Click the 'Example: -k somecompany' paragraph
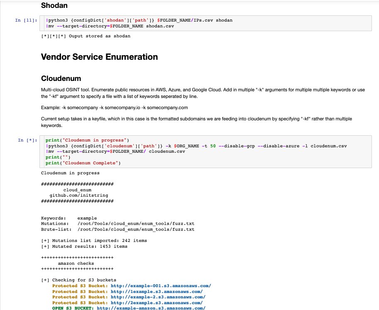Image resolution: width=379 pixels, height=310 pixels. [x=114, y=108]
